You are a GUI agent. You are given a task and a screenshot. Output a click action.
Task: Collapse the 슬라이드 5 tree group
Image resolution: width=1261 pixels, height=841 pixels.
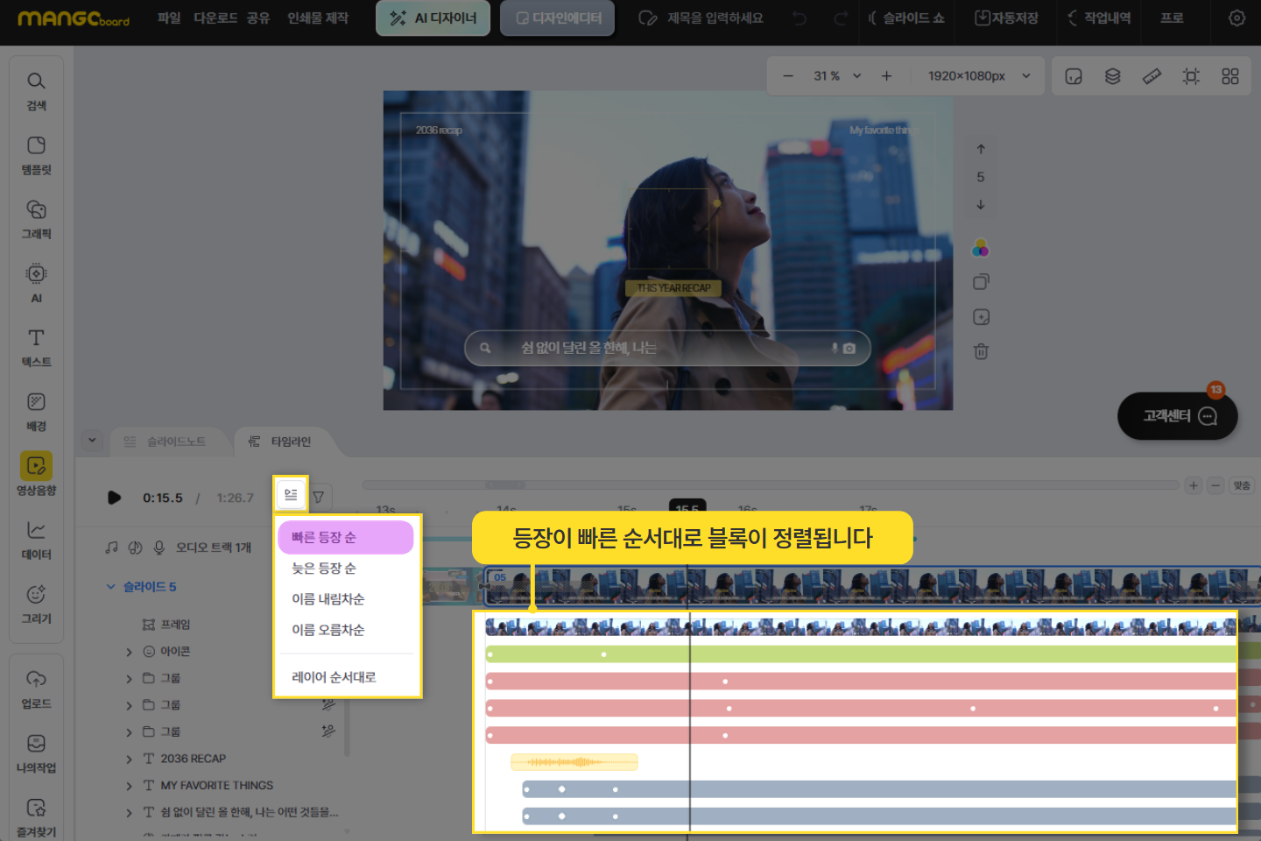[111, 586]
